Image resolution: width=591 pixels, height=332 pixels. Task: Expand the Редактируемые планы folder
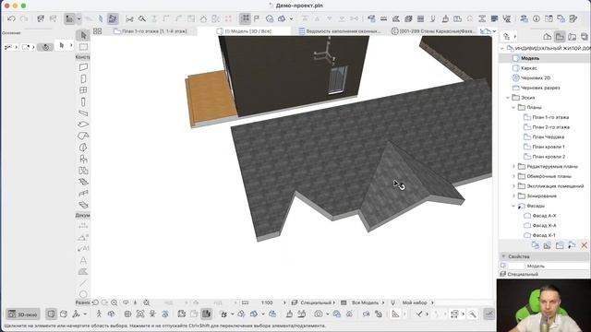513,166
